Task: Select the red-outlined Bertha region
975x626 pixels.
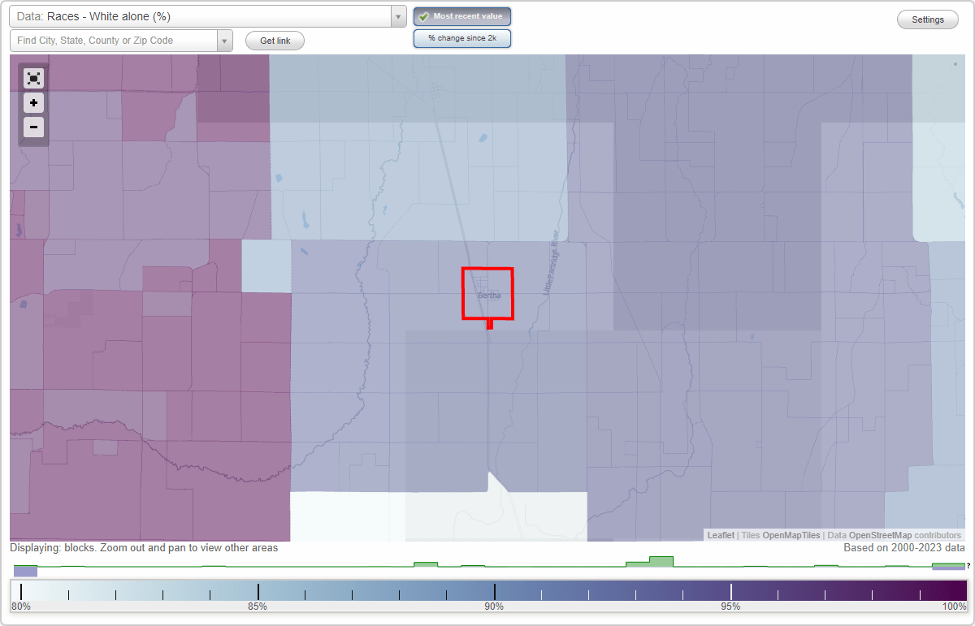Action: pos(487,294)
